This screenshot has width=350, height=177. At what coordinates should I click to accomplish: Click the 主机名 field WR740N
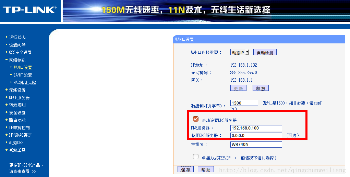(256, 144)
